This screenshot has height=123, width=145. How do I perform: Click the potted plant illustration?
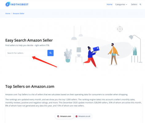[68, 55]
